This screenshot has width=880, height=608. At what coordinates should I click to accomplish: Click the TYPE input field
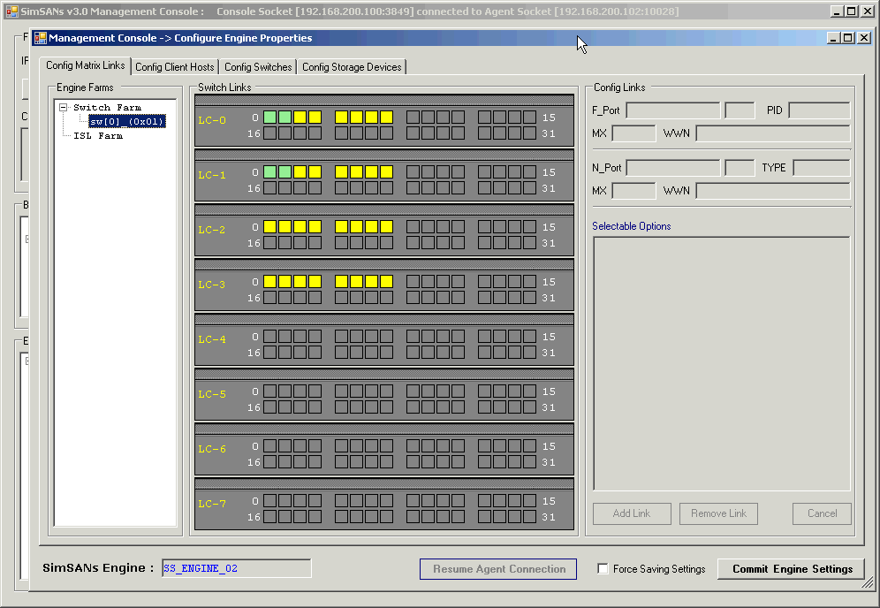[822, 167]
